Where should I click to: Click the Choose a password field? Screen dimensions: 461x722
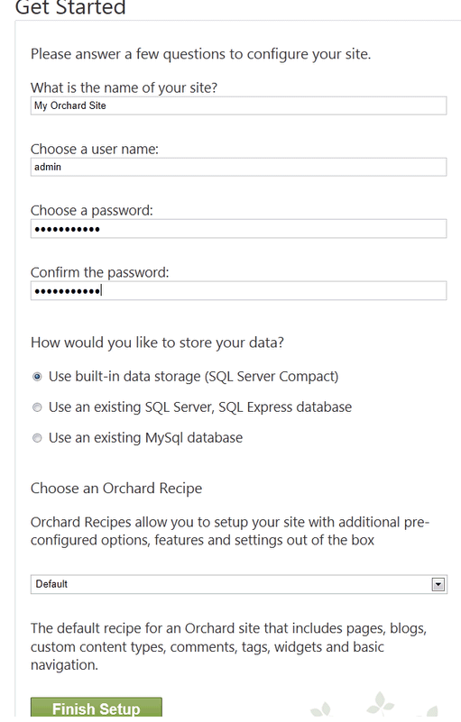point(238,229)
